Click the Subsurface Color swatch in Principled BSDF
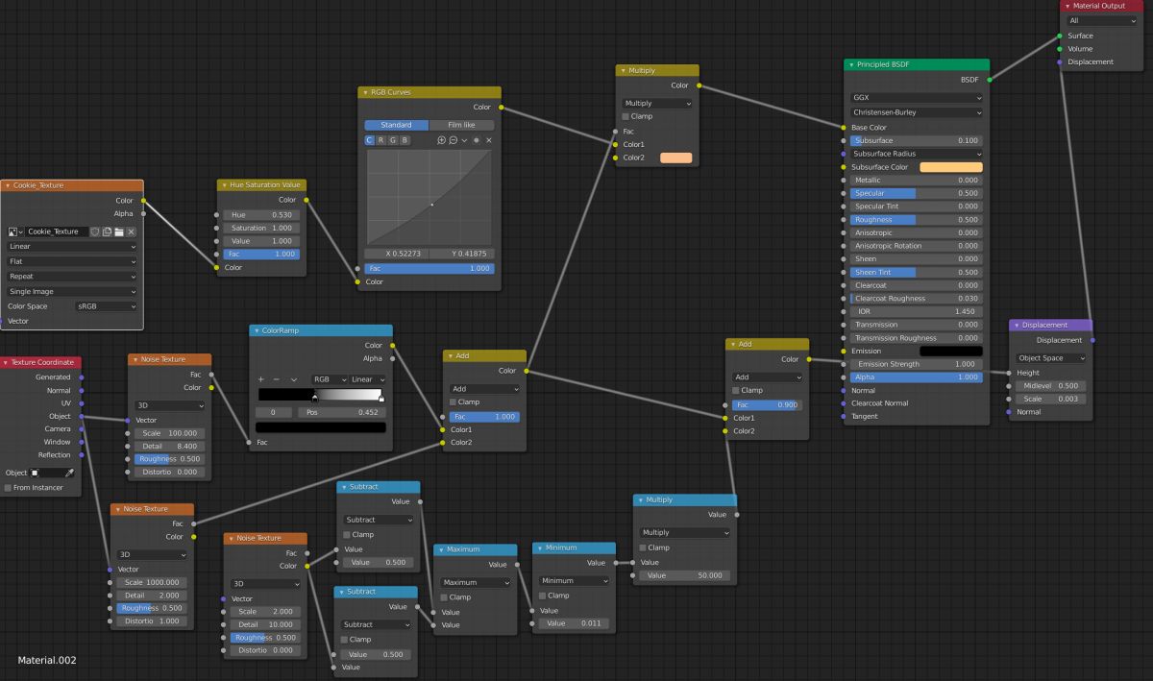1153x681 pixels. [951, 167]
